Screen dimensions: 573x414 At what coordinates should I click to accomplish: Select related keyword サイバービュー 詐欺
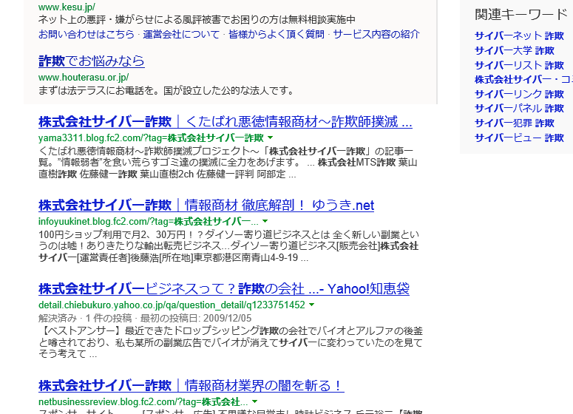point(519,138)
